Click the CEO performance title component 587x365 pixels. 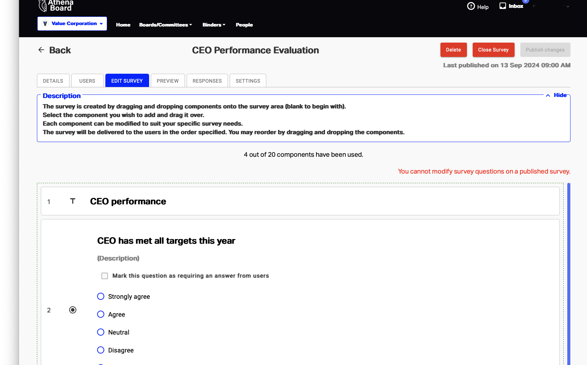point(300,201)
